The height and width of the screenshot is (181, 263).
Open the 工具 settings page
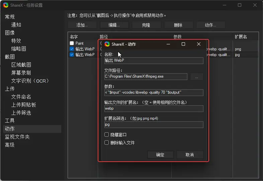[10, 121]
